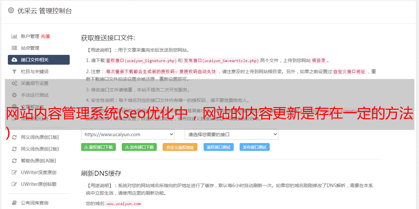
Task: Click the 根目录 highlighted text
Action: 319,60
